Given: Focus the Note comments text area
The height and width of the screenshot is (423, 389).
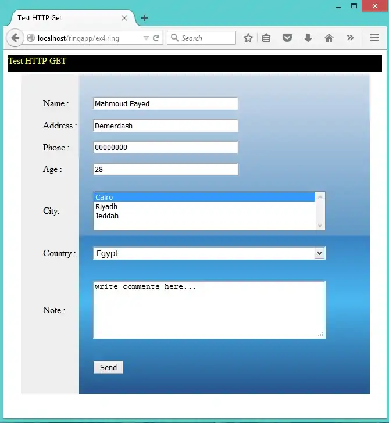Looking at the screenshot, I should (x=209, y=310).
